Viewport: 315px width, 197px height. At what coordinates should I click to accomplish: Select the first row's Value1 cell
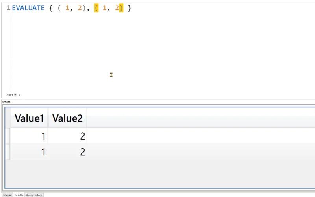click(x=29, y=136)
